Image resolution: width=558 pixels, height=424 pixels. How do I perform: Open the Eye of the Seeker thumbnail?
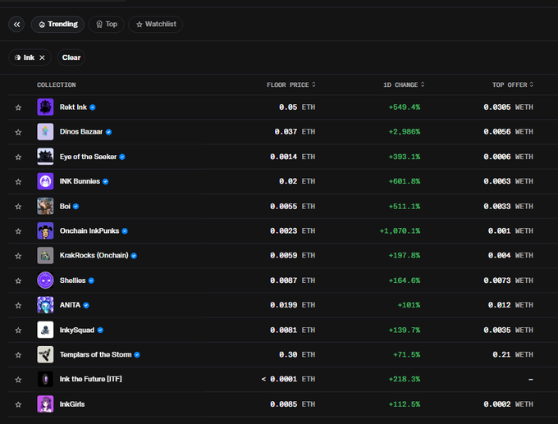(45, 157)
